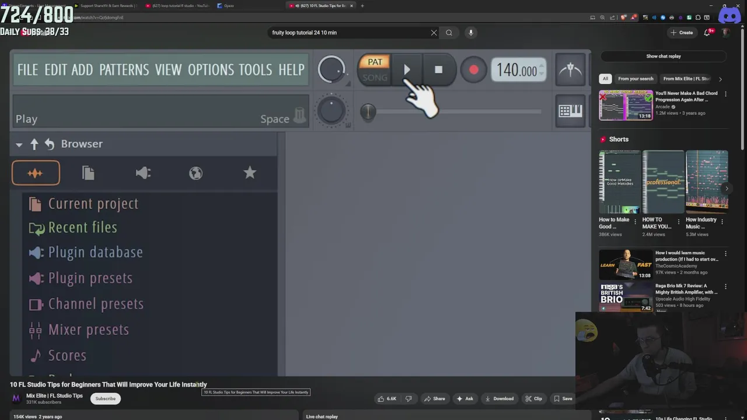The width and height of the screenshot is (747, 420).
Task: Toggle PAT pattern mode
Action: [375, 62]
